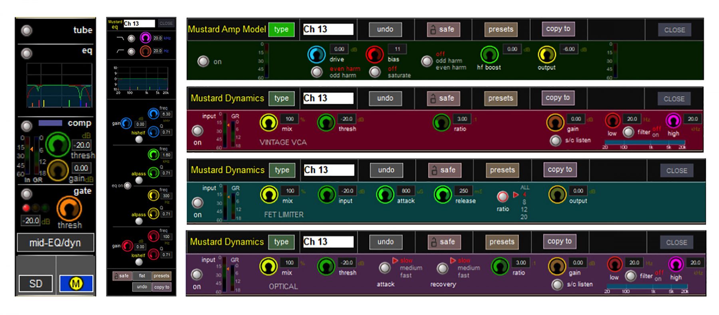The height and width of the screenshot is (315, 719).
Task: Click the mid-EQ/dyn button in channel strip
Action: [x=55, y=243]
